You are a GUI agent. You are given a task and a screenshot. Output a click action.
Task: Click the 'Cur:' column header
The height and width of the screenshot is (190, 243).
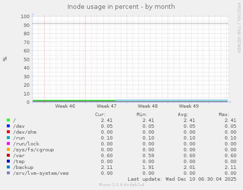[x=100, y=115]
